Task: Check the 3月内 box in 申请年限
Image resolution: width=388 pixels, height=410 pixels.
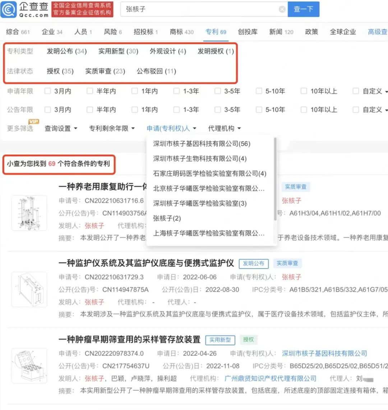Action: tap(47, 91)
